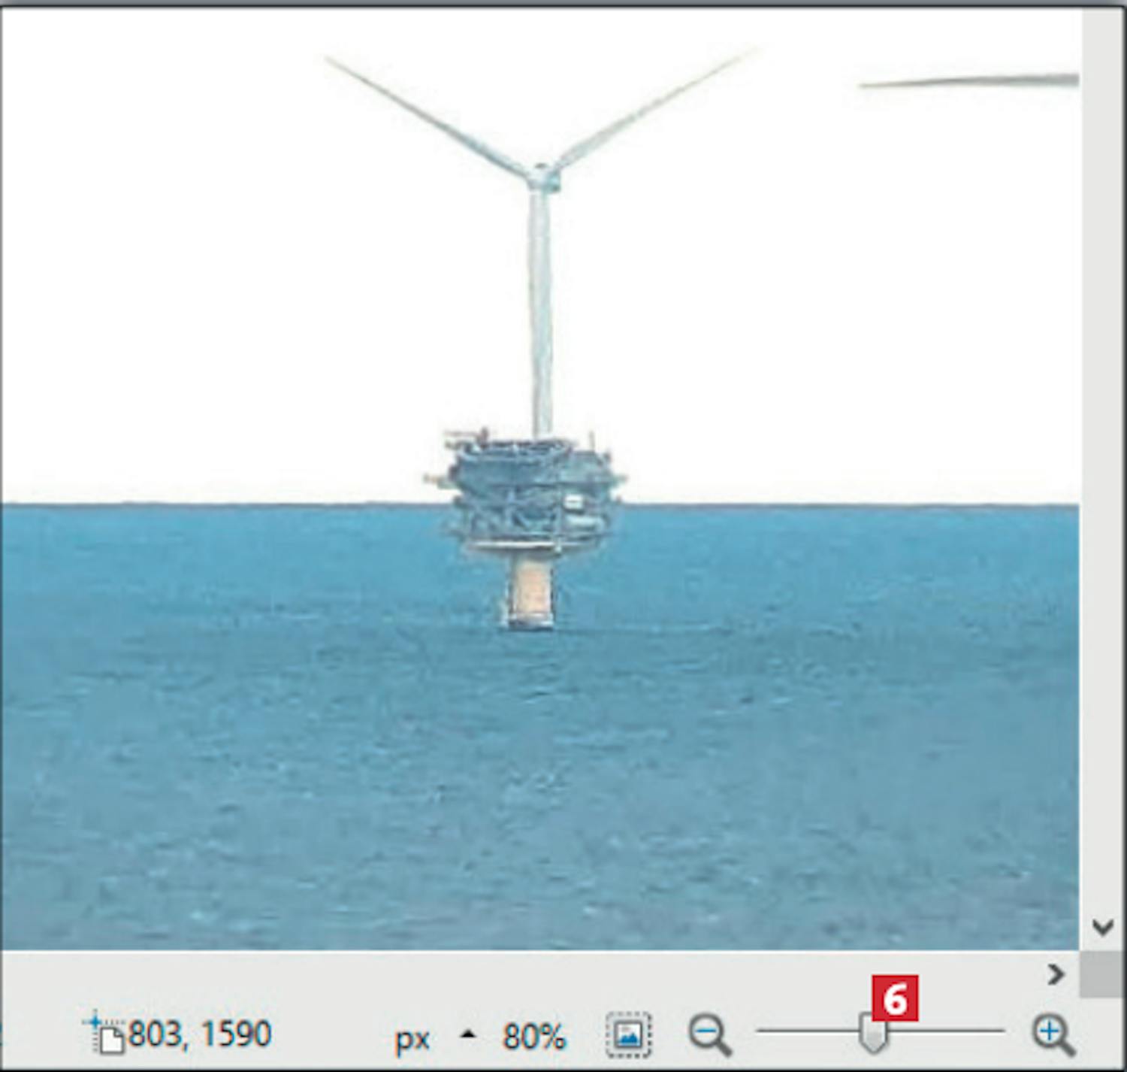The width and height of the screenshot is (1127, 1072).
Task: Click the horizontal scrollbar right arrow
Action: click(1056, 974)
